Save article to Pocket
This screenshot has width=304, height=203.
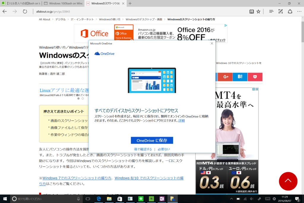point(255,77)
